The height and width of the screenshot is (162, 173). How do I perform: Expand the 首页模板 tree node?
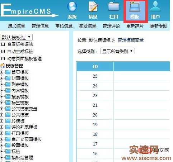(x=1, y=72)
